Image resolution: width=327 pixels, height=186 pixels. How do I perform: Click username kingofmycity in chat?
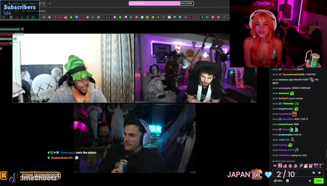[286, 109]
